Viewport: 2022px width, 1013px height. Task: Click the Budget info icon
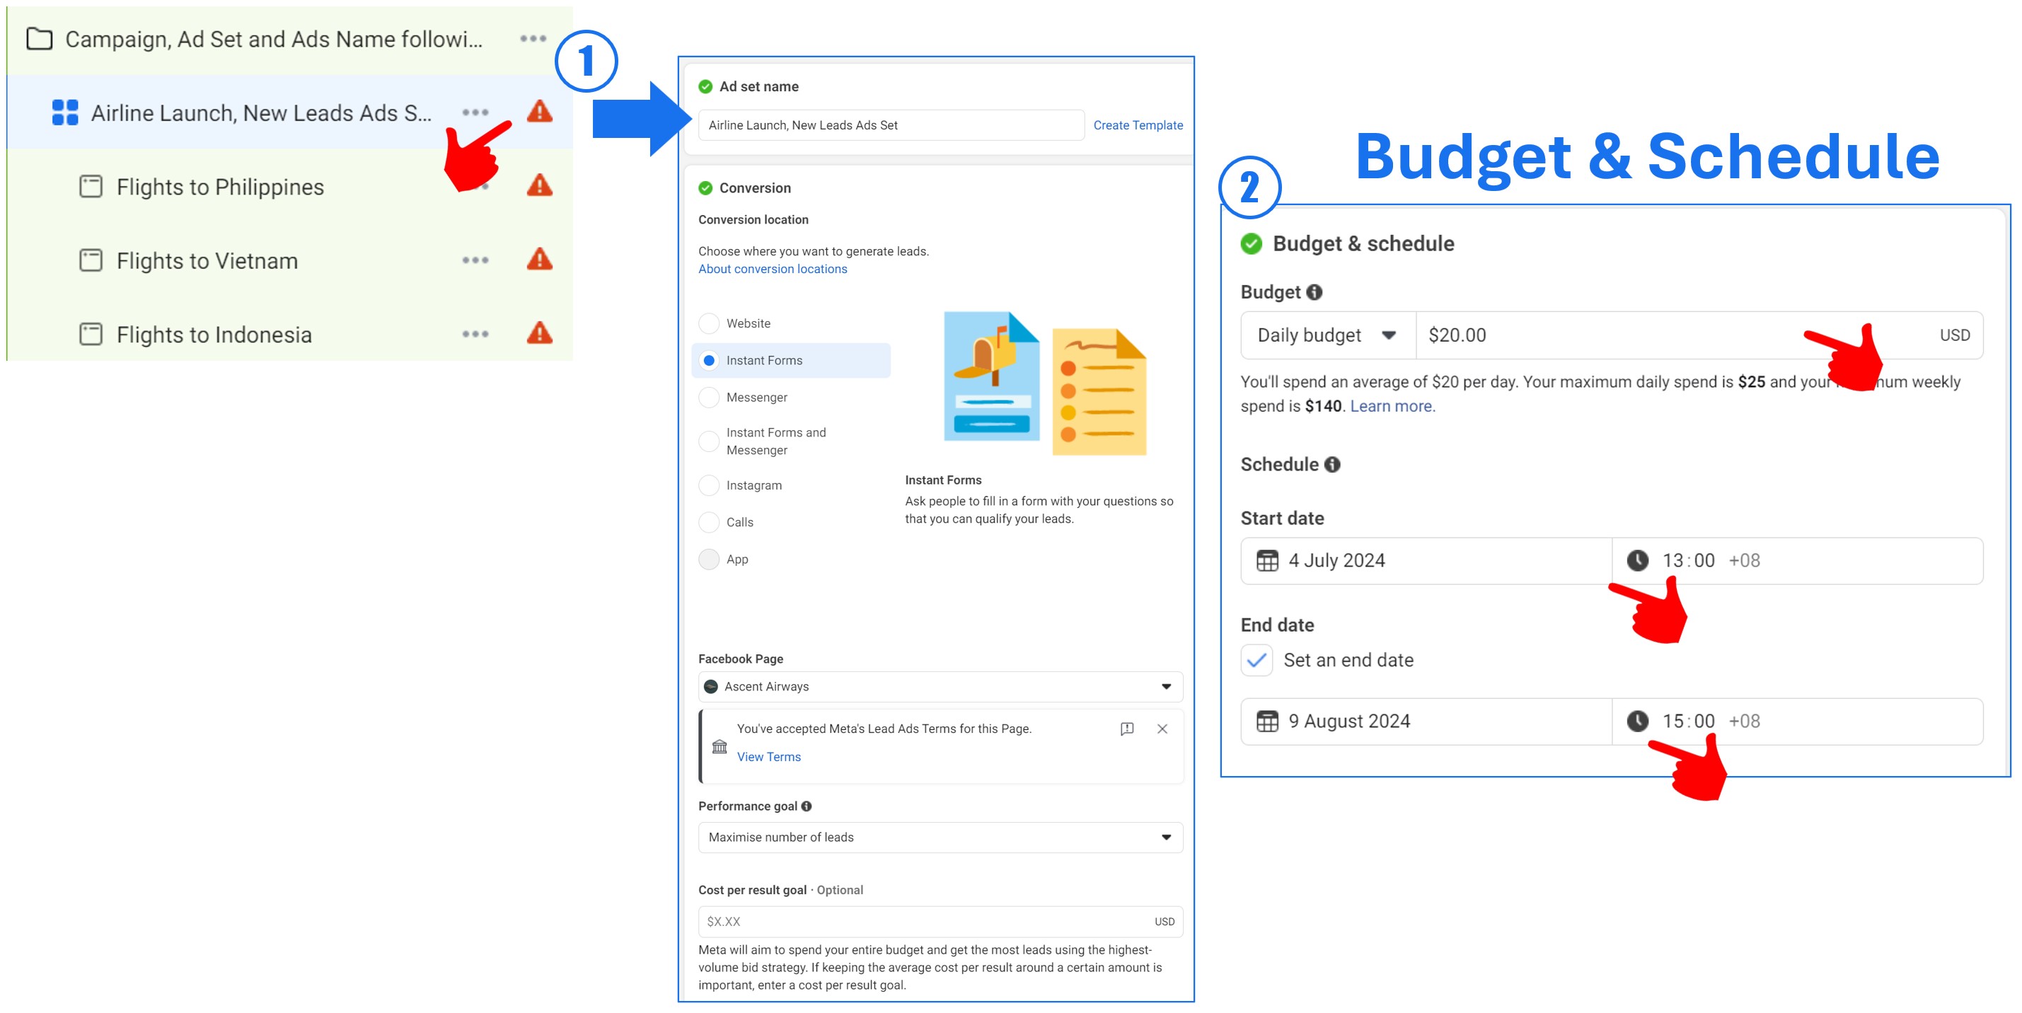[x=1314, y=292]
